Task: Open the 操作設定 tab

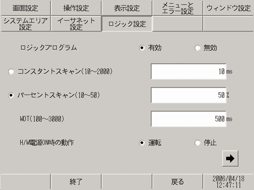Action: 76,8
